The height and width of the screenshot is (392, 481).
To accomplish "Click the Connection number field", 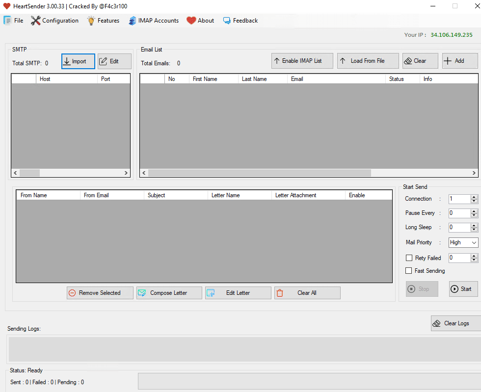I will pyautogui.click(x=459, y=199).
